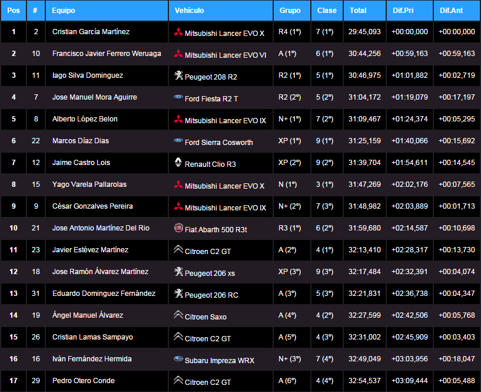Click Peugeot logo beside Peugeot 206 RC
The height and width of the screenshot is (392, 481).
pos(178,293)
